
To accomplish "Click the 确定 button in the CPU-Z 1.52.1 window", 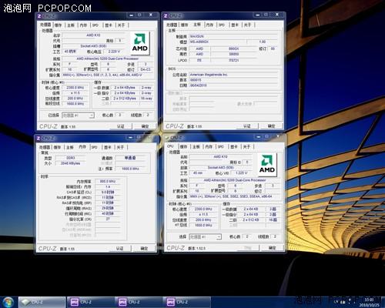I will [x=272, y=248].
